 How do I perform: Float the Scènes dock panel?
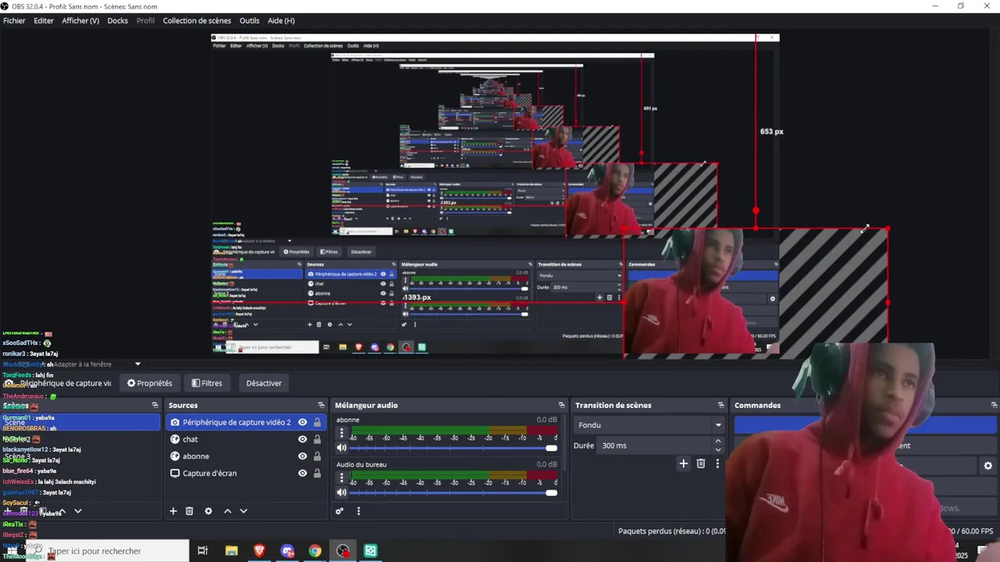(x=155, y=405)
